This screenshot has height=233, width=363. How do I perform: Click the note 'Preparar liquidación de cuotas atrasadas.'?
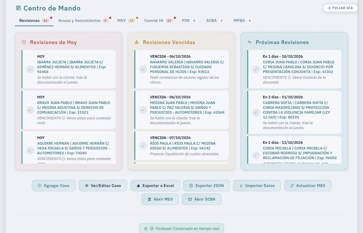pyautogui.click(x=185, y=154)
